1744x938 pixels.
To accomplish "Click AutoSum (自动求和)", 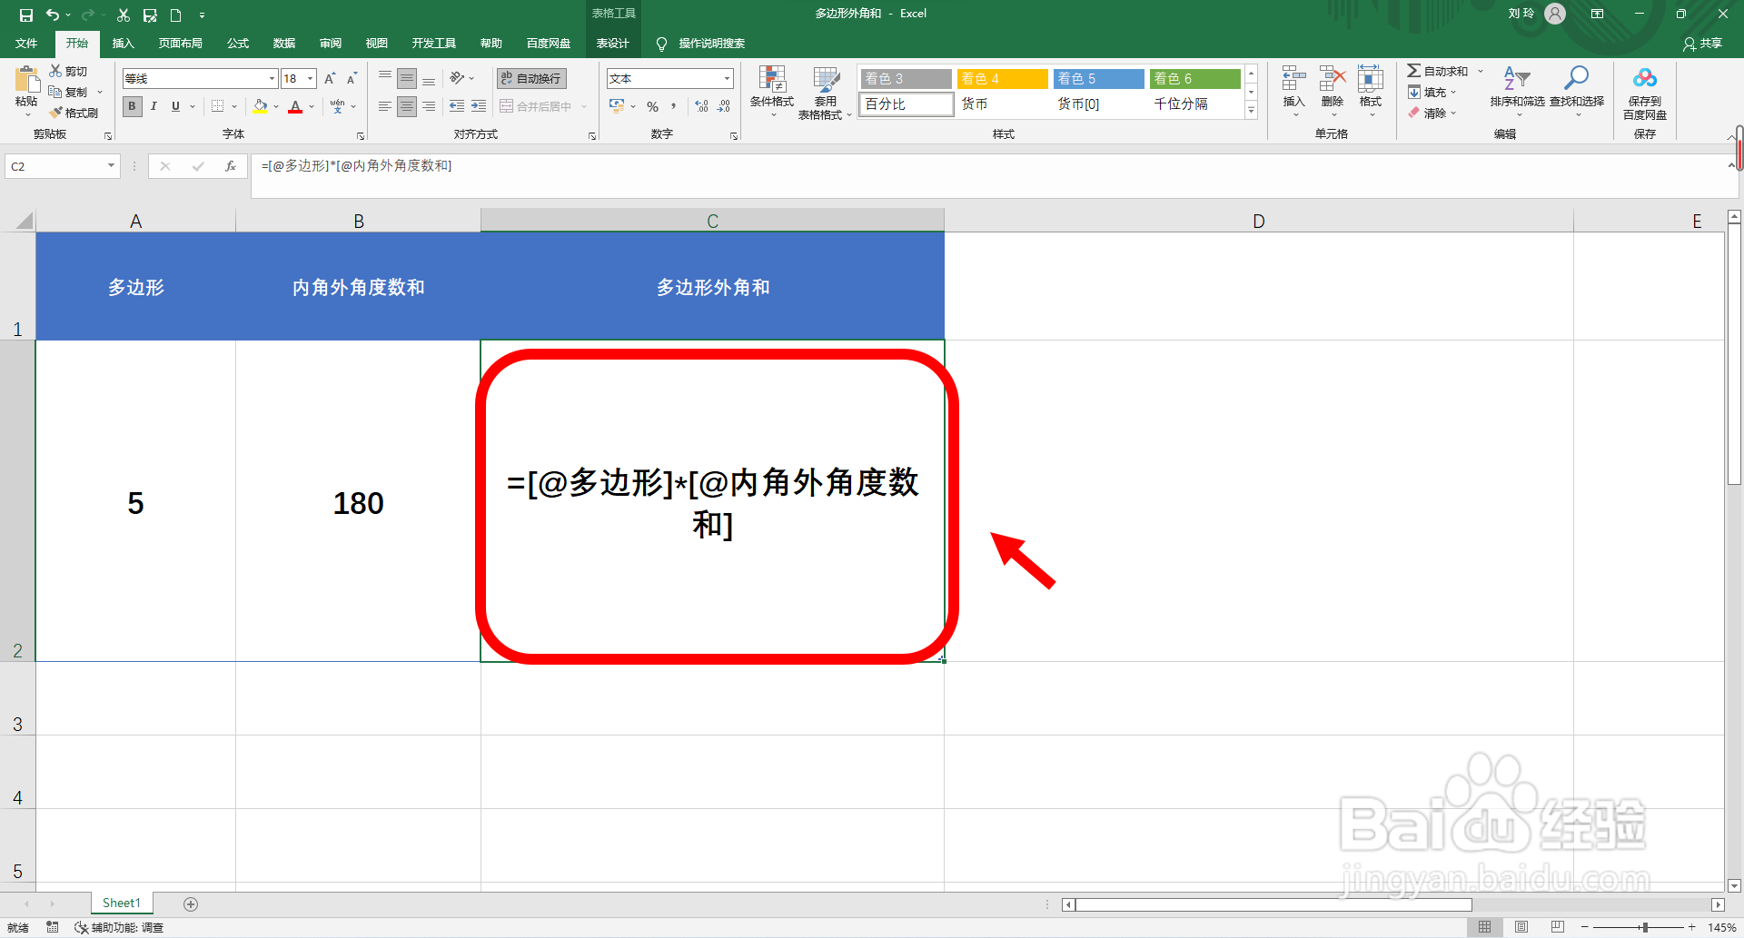I will pos(1438,71).
